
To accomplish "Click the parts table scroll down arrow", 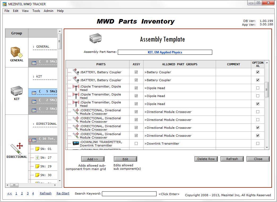I will [267, 148].
